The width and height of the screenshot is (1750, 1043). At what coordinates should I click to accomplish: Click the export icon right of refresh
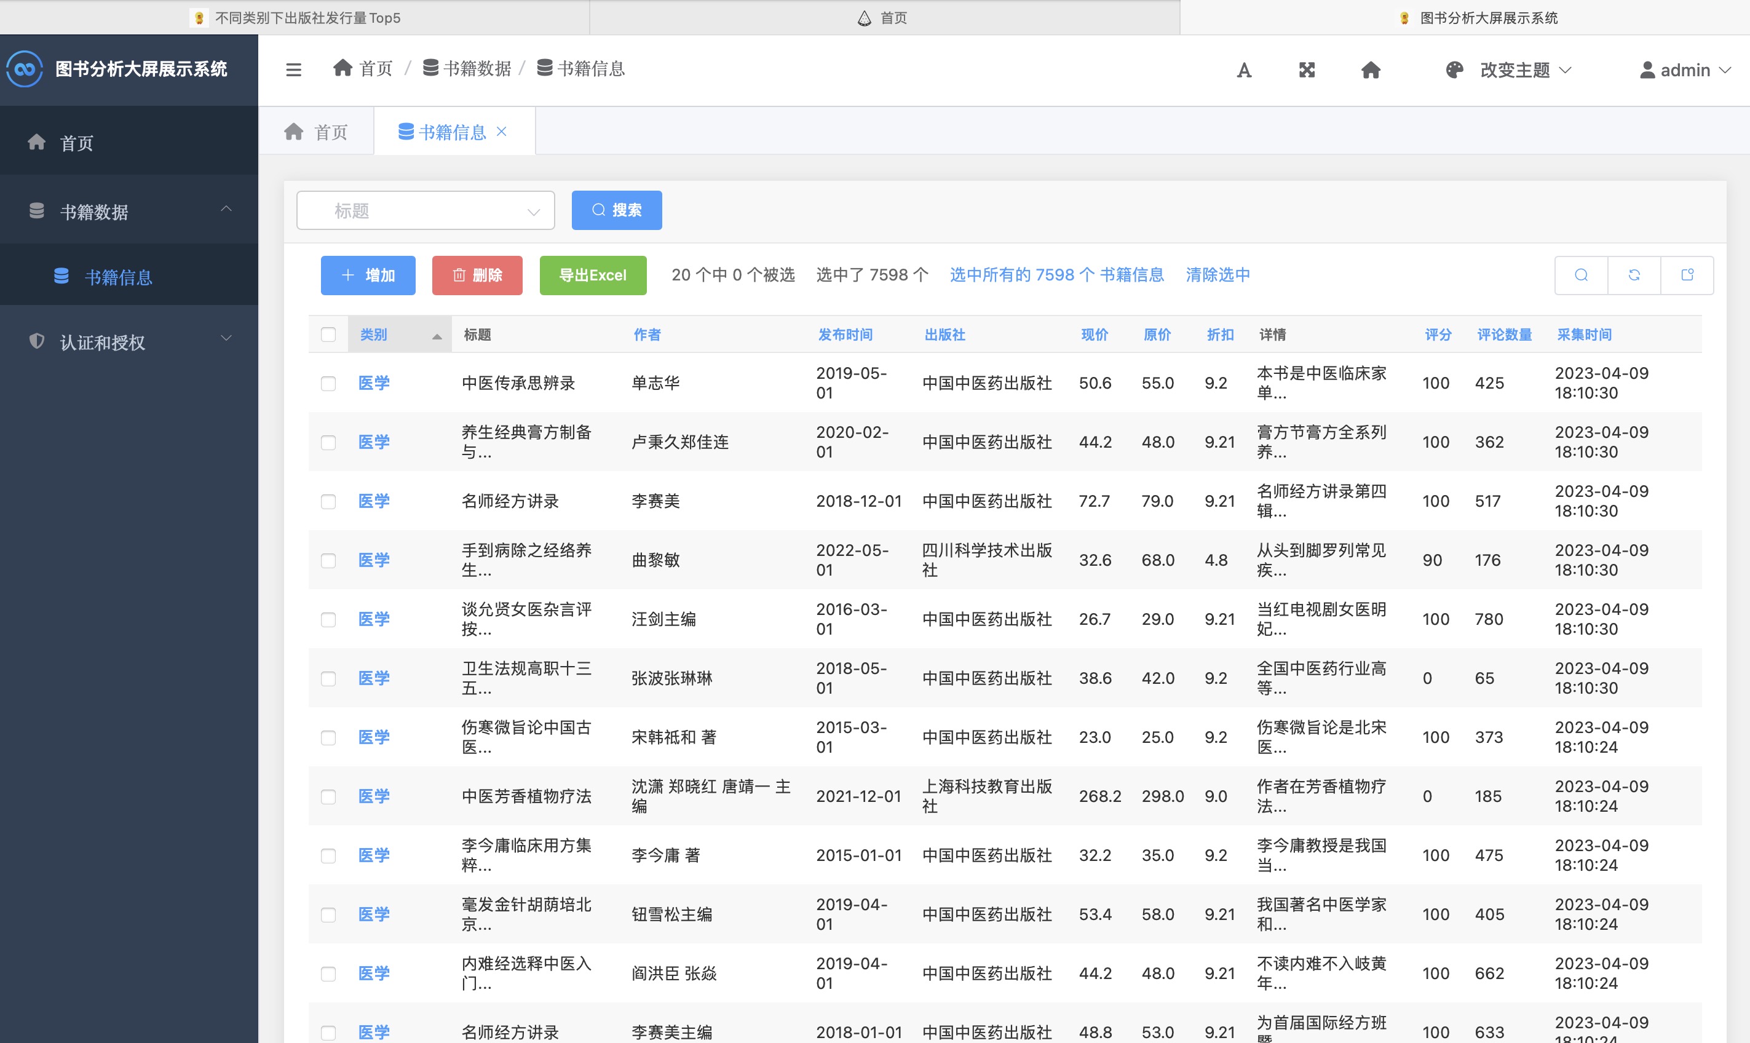1687,275
